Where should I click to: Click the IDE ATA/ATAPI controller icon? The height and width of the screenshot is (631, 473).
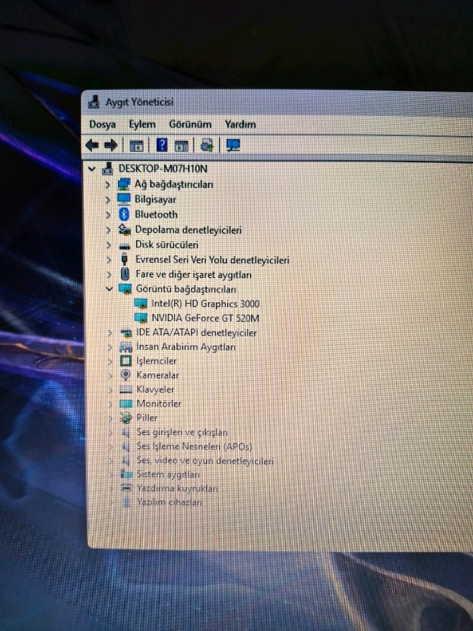coord(126,333)
